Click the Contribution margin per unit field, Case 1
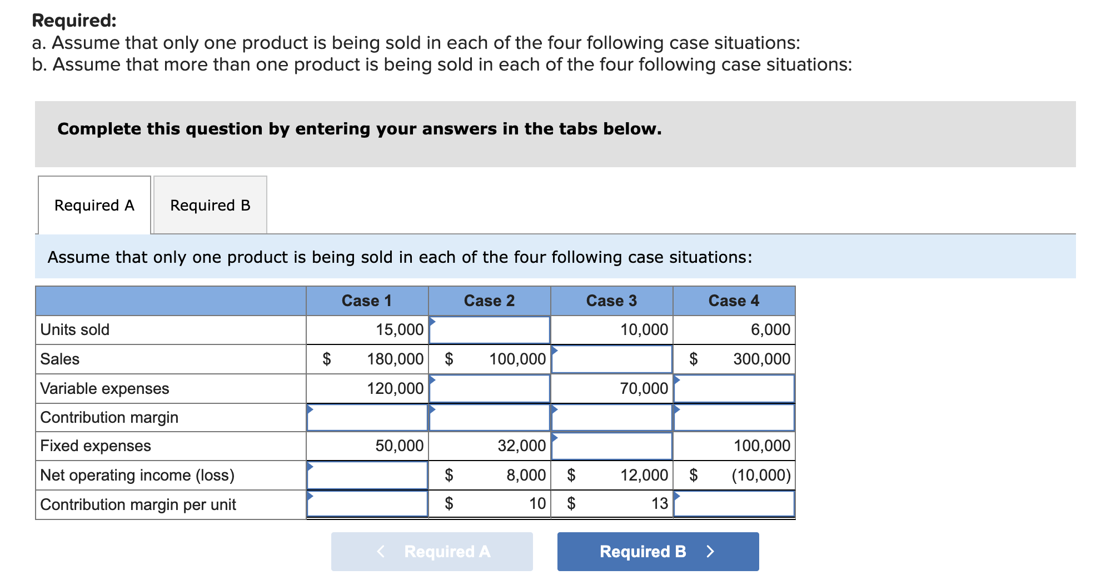Screen dimensions: 1116x575 pos(367,504)
